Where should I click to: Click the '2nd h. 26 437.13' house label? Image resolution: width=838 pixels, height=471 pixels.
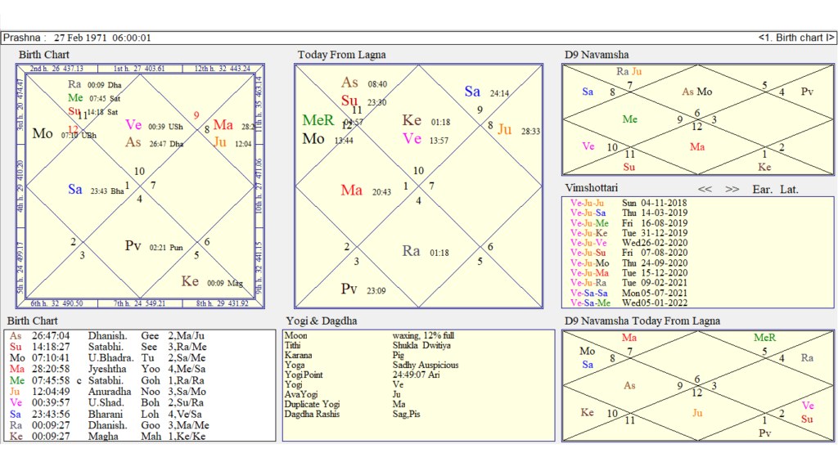point(56,69)
